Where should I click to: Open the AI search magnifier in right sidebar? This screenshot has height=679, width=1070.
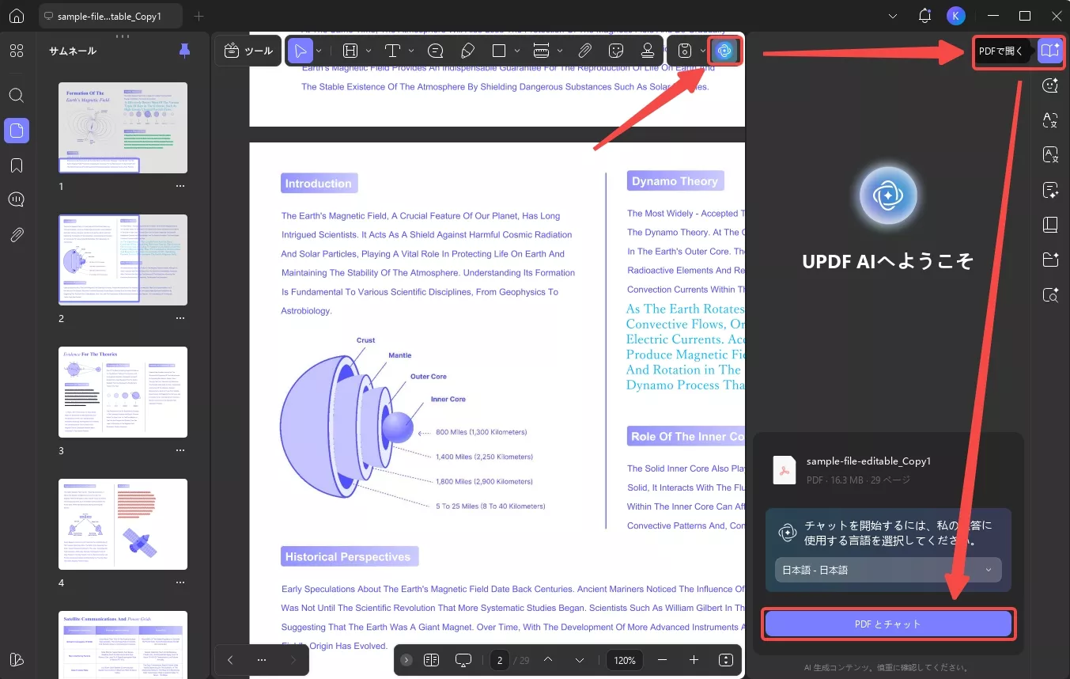click(1050, 294)
